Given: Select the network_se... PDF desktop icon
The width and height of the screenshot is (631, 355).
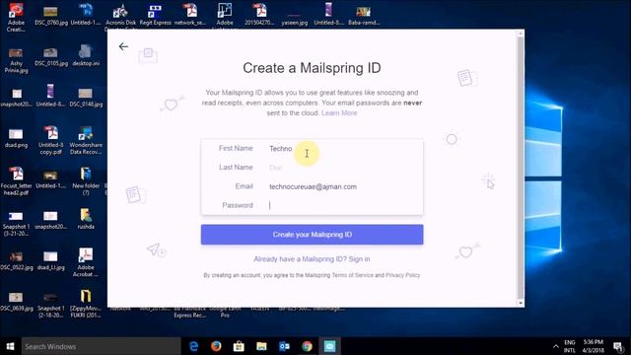Looking at the screenshot, I should point(190,16).
